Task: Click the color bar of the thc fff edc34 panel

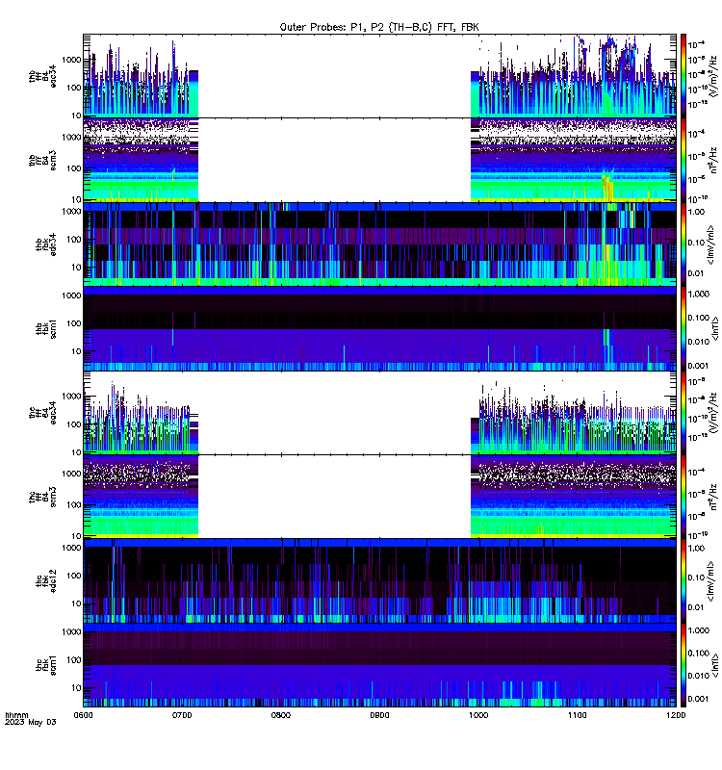Action: (683, 413)
